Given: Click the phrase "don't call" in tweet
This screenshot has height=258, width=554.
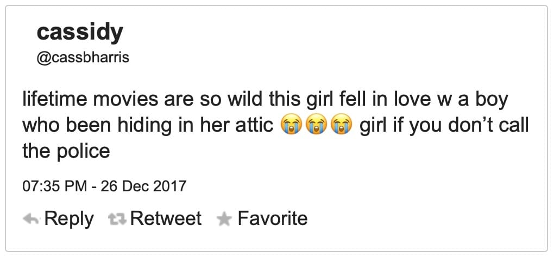Looking at the screenshot, I should click(488, 125).
